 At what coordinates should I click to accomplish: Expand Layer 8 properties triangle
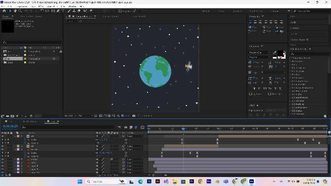click(15, 166)
